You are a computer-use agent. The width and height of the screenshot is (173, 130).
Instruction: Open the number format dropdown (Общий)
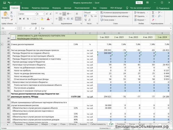[x=96, y=13]
